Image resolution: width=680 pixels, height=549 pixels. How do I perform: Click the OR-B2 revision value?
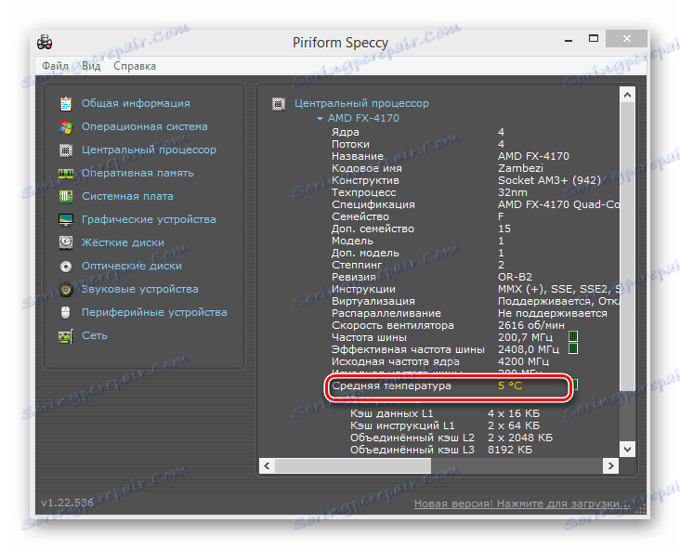point(515,277)
